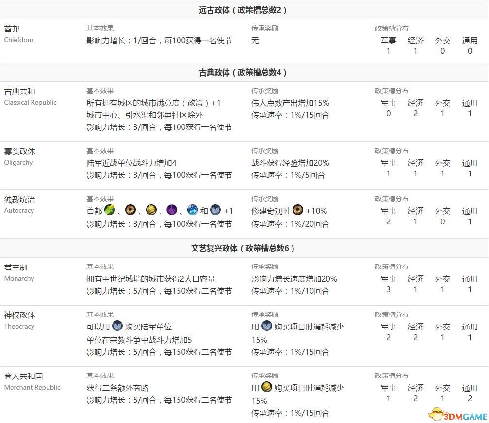Click the faith dove icon in Autocracy basic effects

coord(215,210)
